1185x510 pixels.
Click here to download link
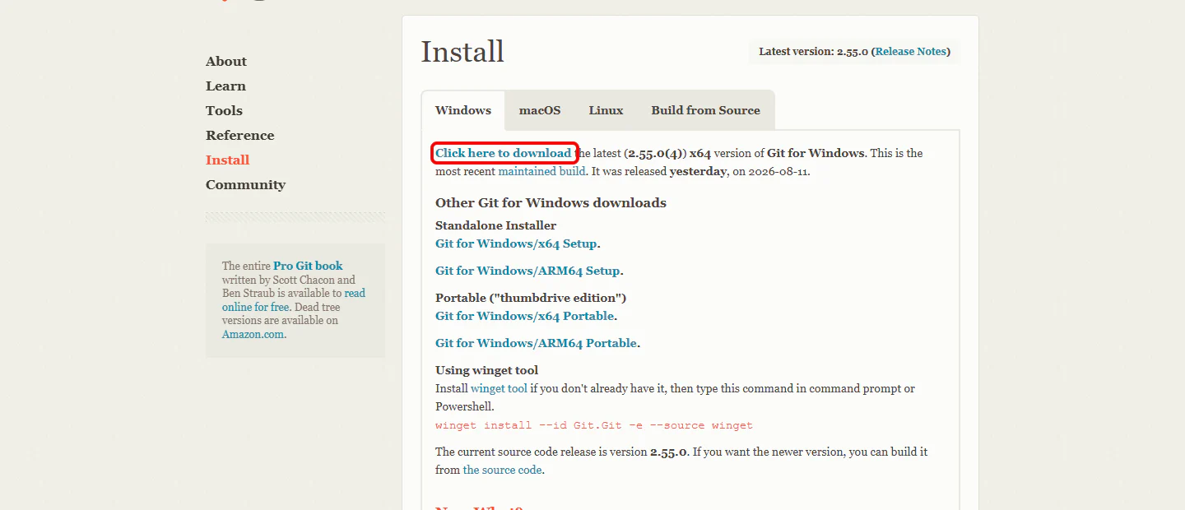point(503,153)
